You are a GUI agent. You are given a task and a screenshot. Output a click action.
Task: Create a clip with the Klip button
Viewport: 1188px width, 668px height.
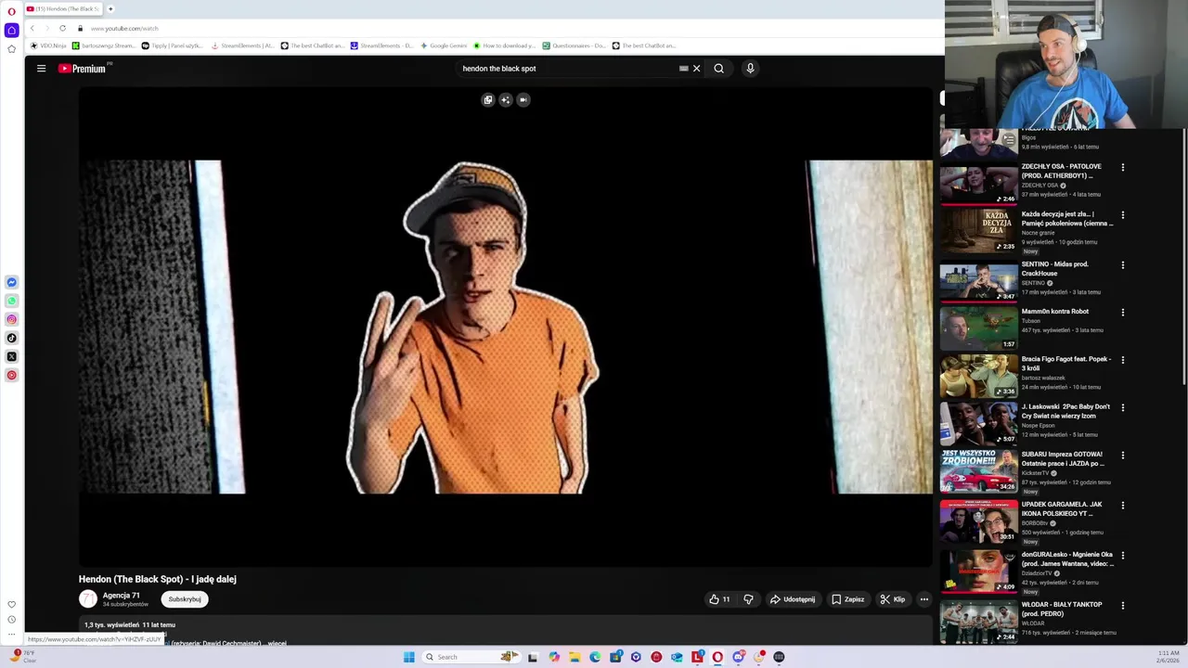pos(893,599)
